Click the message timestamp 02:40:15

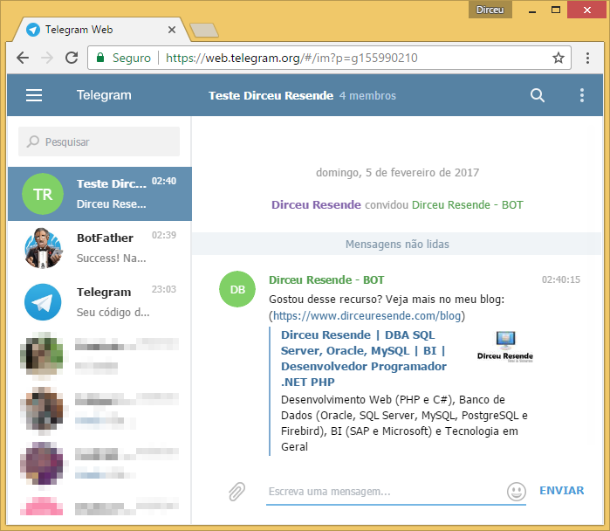click(561, 279)
